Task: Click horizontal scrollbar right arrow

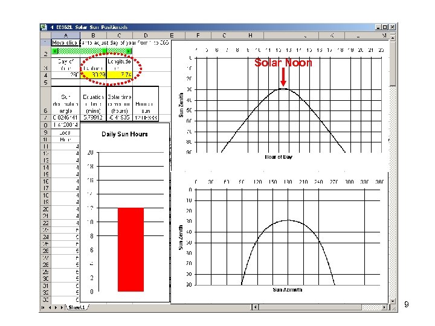Action: [384, 307]
